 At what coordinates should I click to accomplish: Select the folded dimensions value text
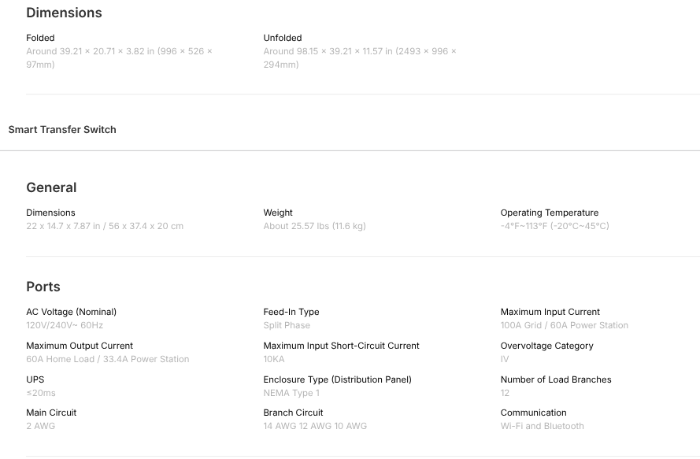coord(119,57)
